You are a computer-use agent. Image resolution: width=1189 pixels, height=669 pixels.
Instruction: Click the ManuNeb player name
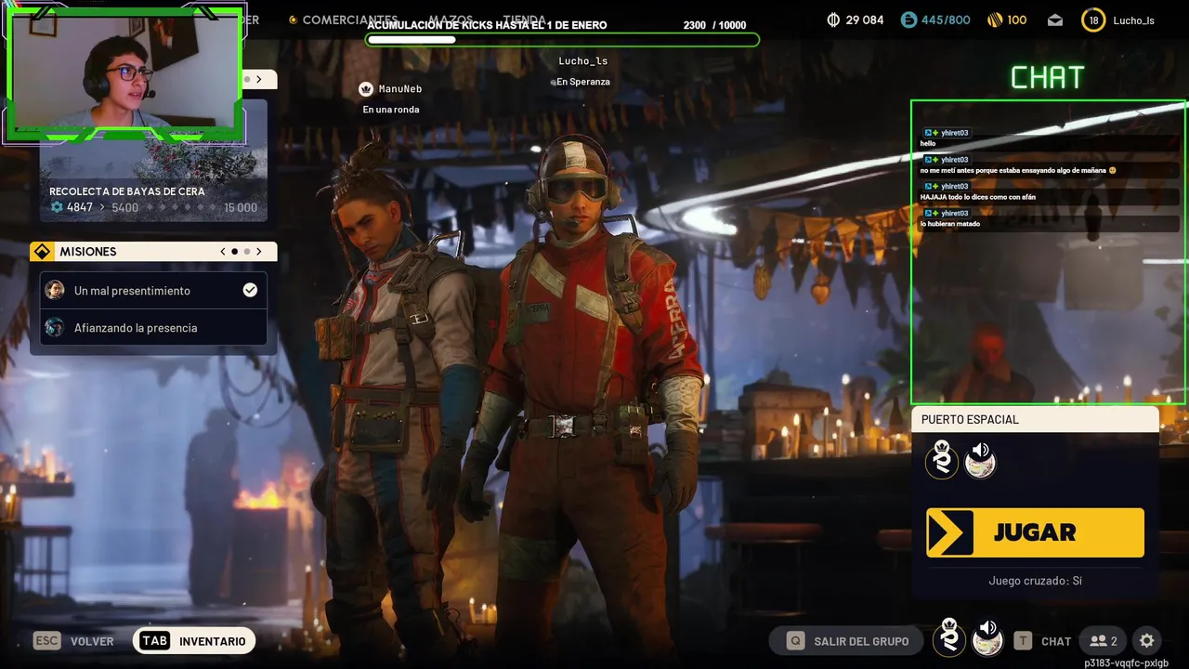pyautogui.click(x=400, y=88)
